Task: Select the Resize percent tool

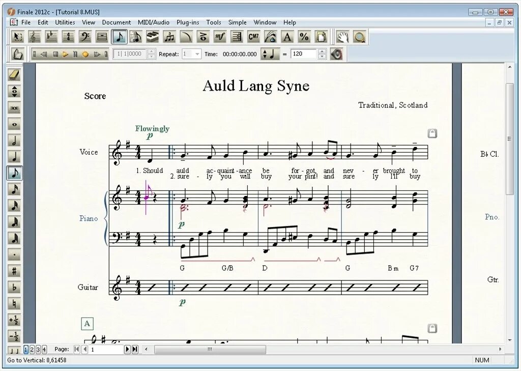Action: [304, 37]
